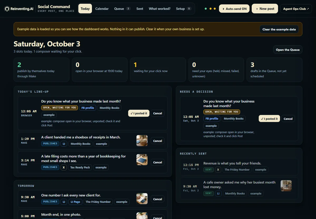Select the 'publish by themselves today' stat card
Screen dimensions: 316x219
point(41,70)
